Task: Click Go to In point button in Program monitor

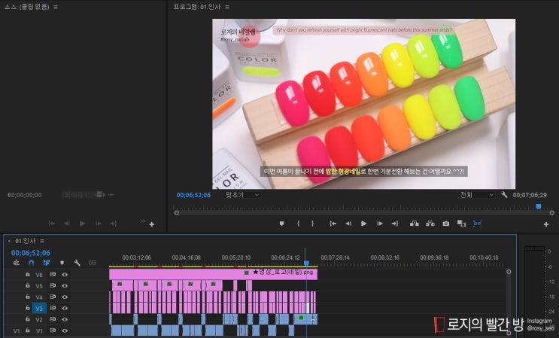Action: tap(333, 224)
